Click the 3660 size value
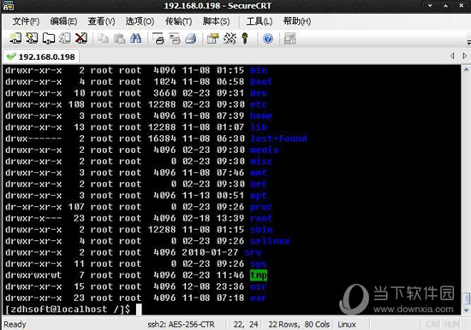 pyautogui.click(x=164, y=93)
